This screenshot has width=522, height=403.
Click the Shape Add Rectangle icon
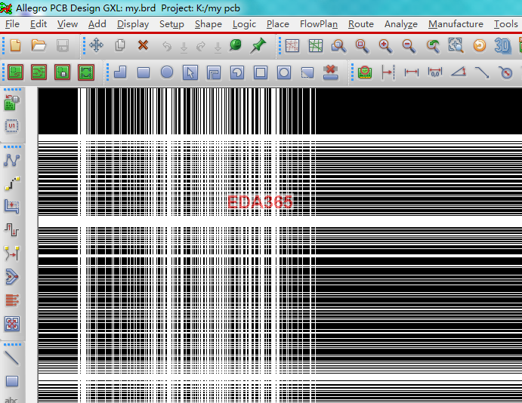coord(144,72)
